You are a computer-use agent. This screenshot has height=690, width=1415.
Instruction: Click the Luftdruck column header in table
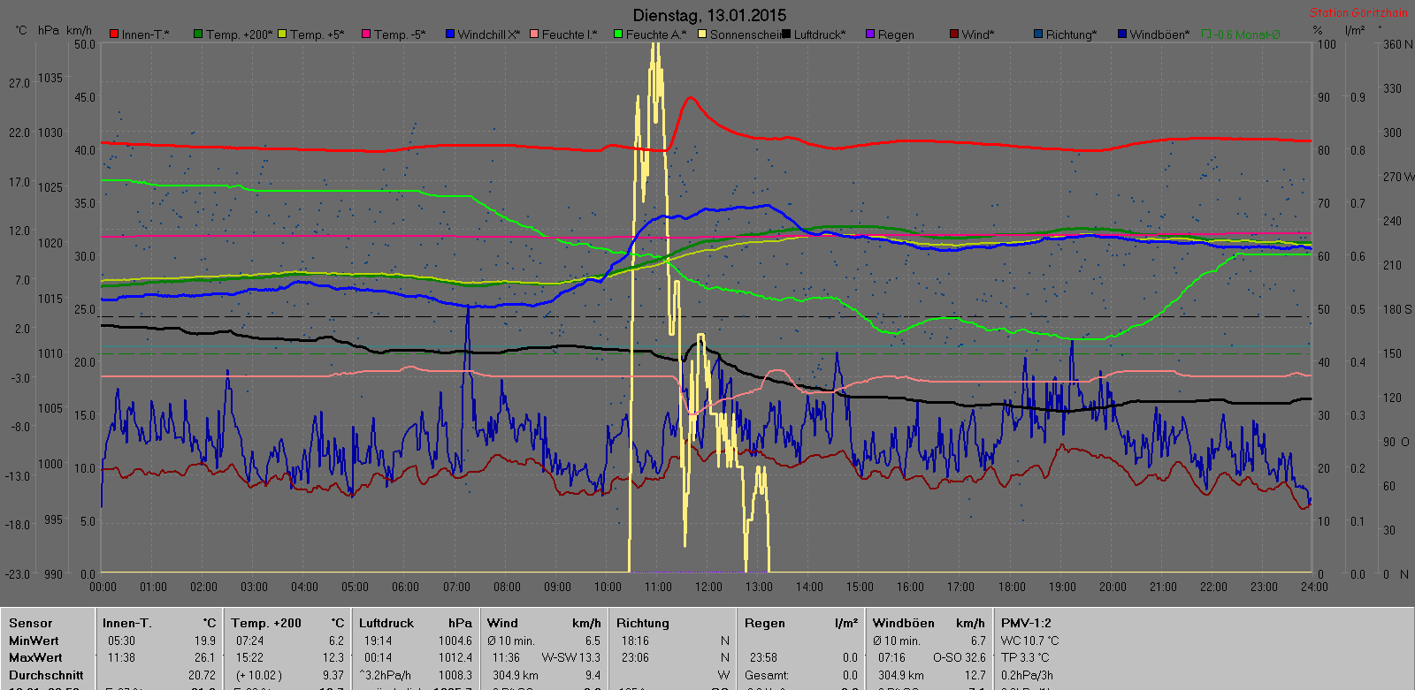[386, 623]
